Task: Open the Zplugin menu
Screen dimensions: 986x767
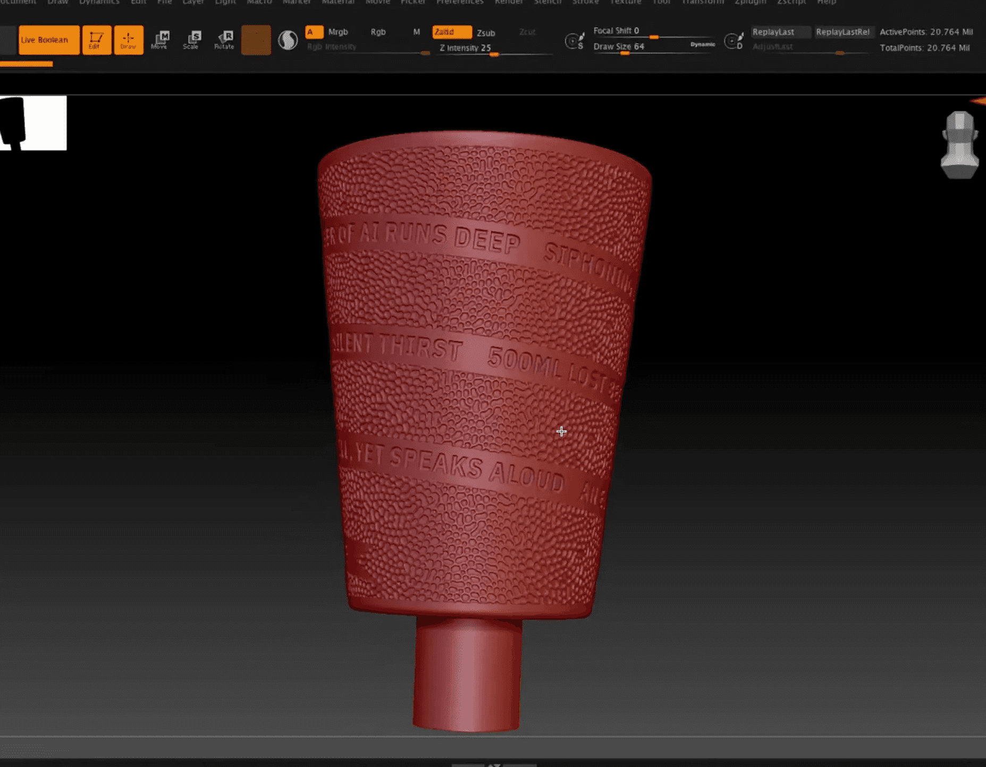Action: point(750,2)
